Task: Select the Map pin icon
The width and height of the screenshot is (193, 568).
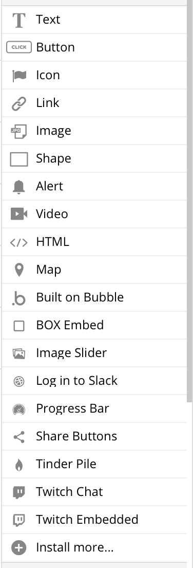Action: 19,270
